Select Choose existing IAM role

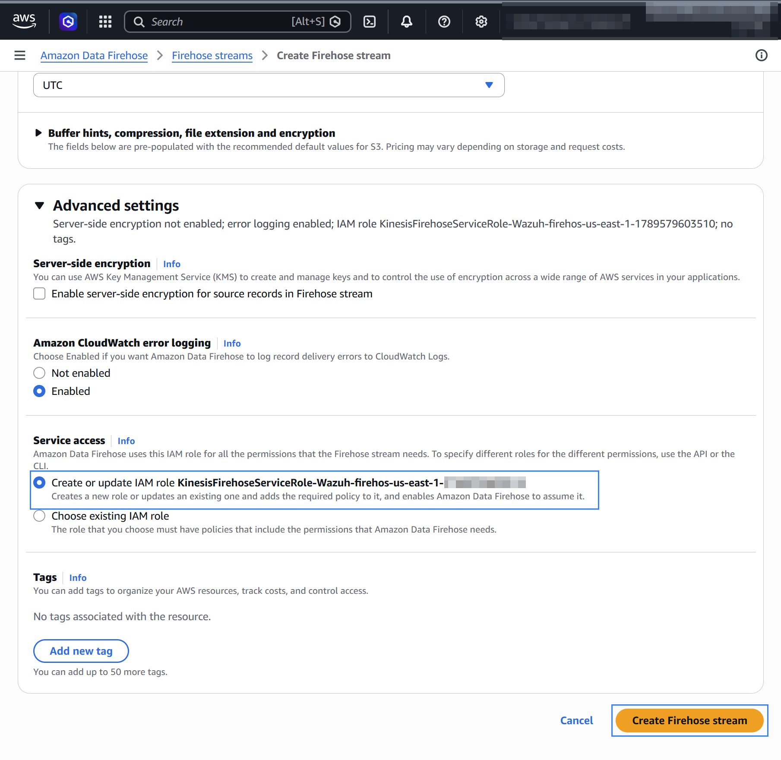(x=39, y=516)
